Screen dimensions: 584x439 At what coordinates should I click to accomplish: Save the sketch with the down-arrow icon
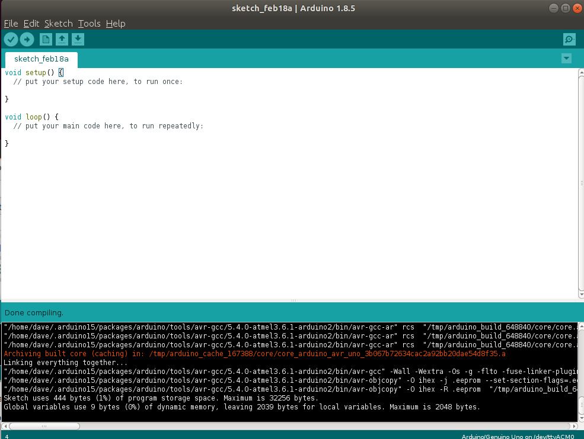tap(78, 40)
